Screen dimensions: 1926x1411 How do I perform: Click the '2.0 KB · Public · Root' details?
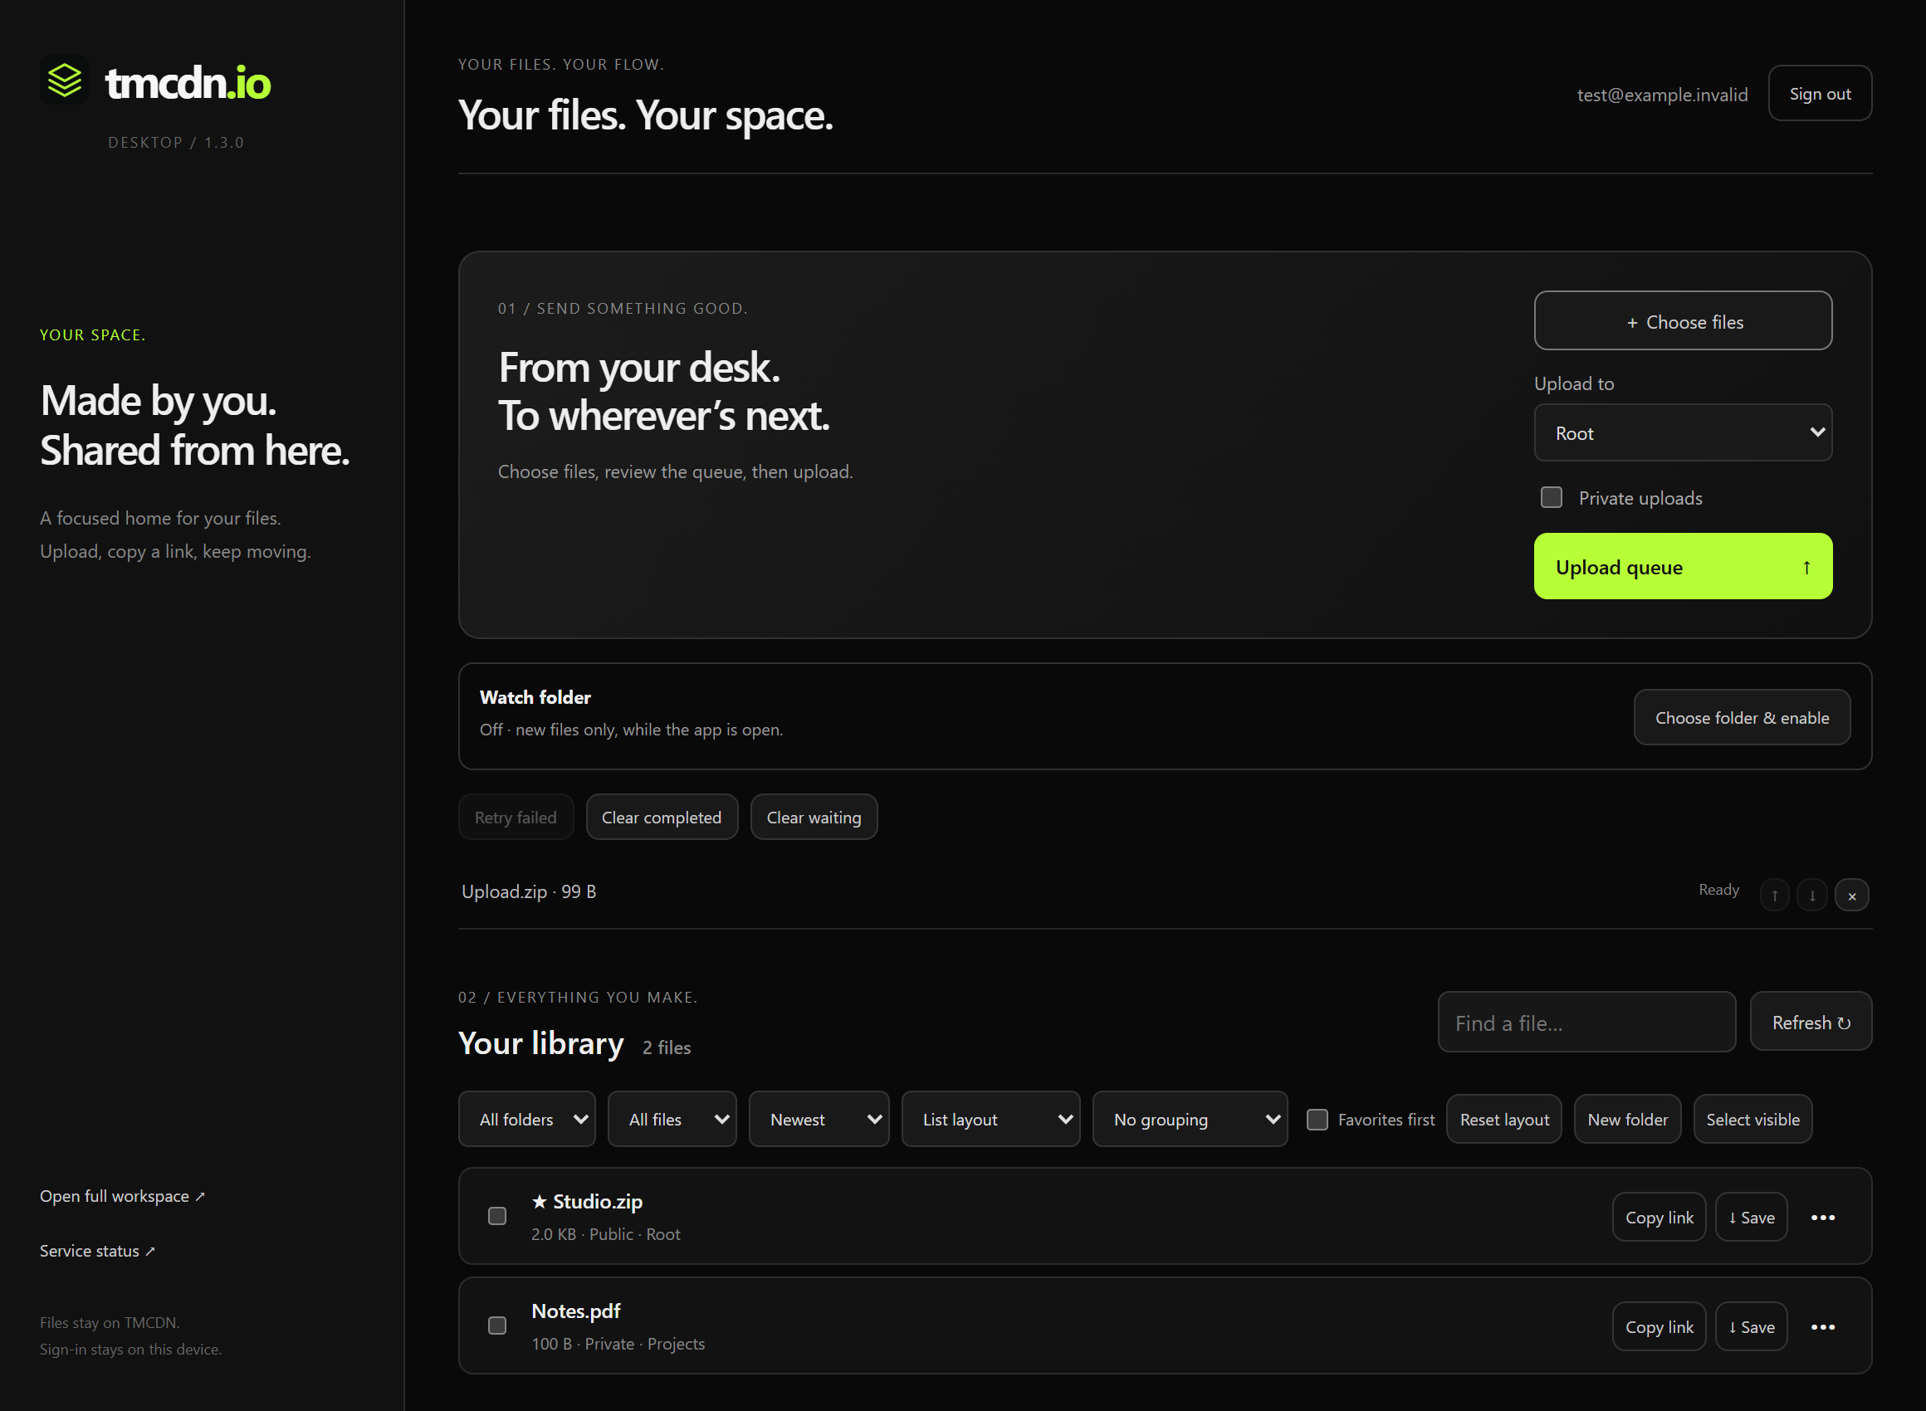(605, 1234)
